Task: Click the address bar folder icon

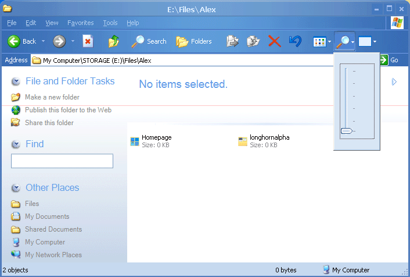Action: (x=37, y=61)
